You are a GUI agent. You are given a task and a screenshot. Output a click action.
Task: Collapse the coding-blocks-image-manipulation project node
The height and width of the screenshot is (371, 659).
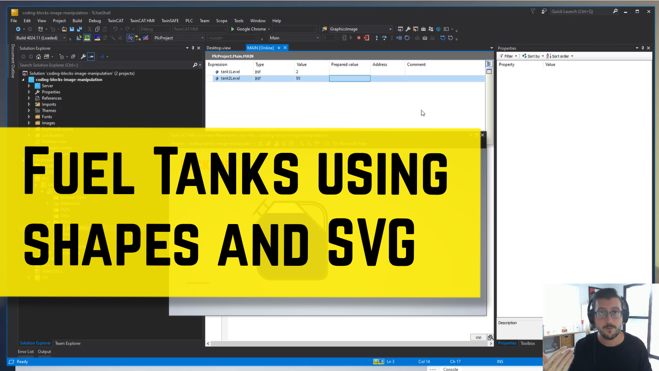pos(23,80)
